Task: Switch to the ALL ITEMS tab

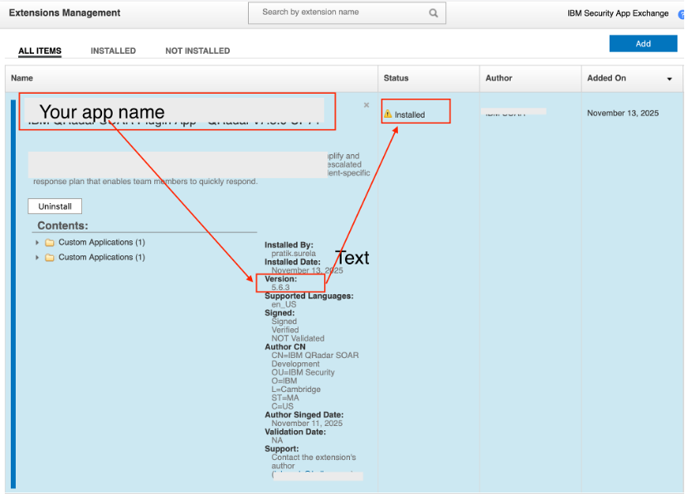Action: pyautogui.click(x=40, y=51)
